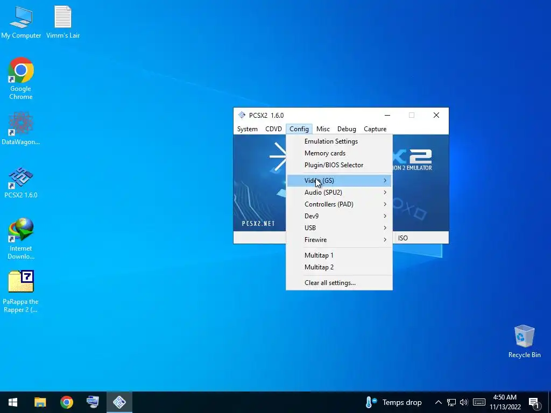This screenshot has width=551, height=413.
Task: Close the PCSX2 window
Action: pos(436,115)
